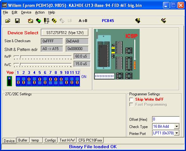
Task: Click the 60.0 uS value box
Action: 82,56
